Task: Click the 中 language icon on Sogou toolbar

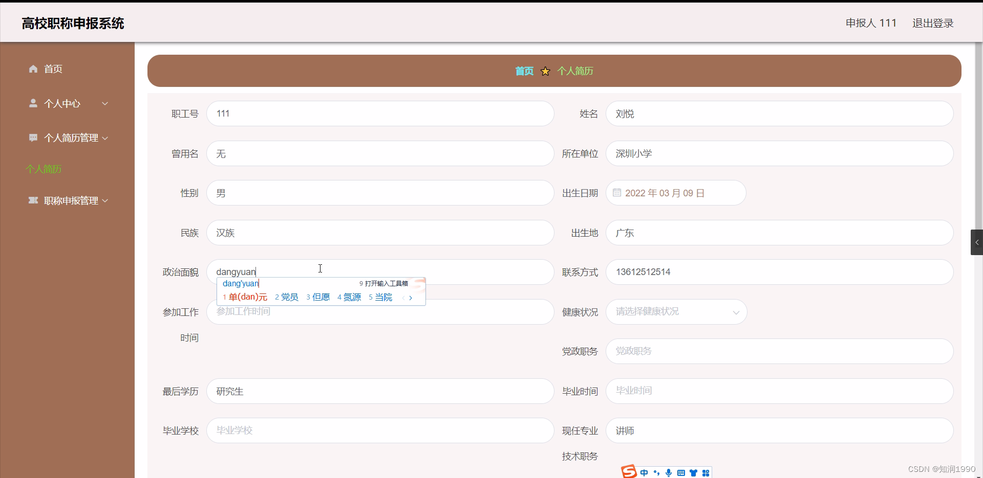Action: (x=644, y=472)
